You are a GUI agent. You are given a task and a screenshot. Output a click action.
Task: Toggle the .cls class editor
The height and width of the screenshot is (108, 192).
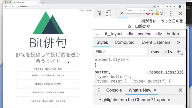(167, 52)
